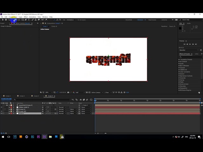Open blend mode dropdown for Bounce layer
The image size is (203, 152).
coord(62,113)
